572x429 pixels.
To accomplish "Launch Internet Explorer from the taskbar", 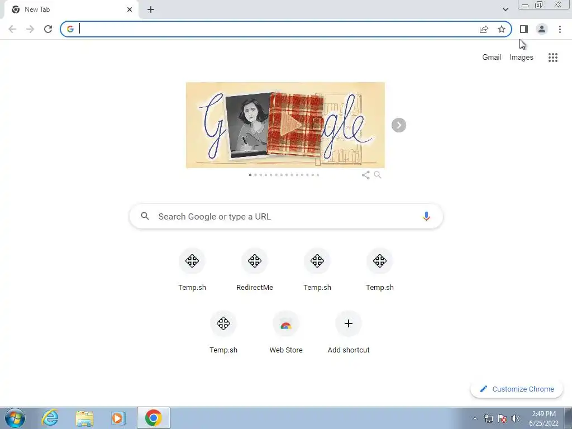I will pos(50,418).
